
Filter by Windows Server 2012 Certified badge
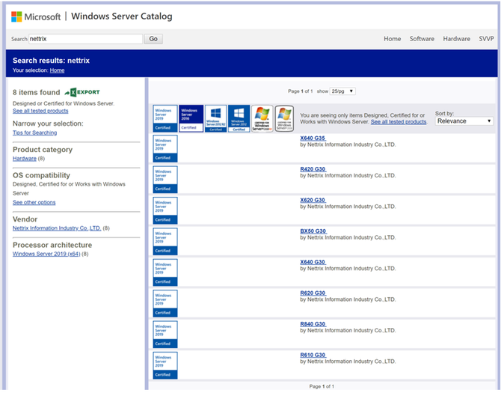pos(239,118)
